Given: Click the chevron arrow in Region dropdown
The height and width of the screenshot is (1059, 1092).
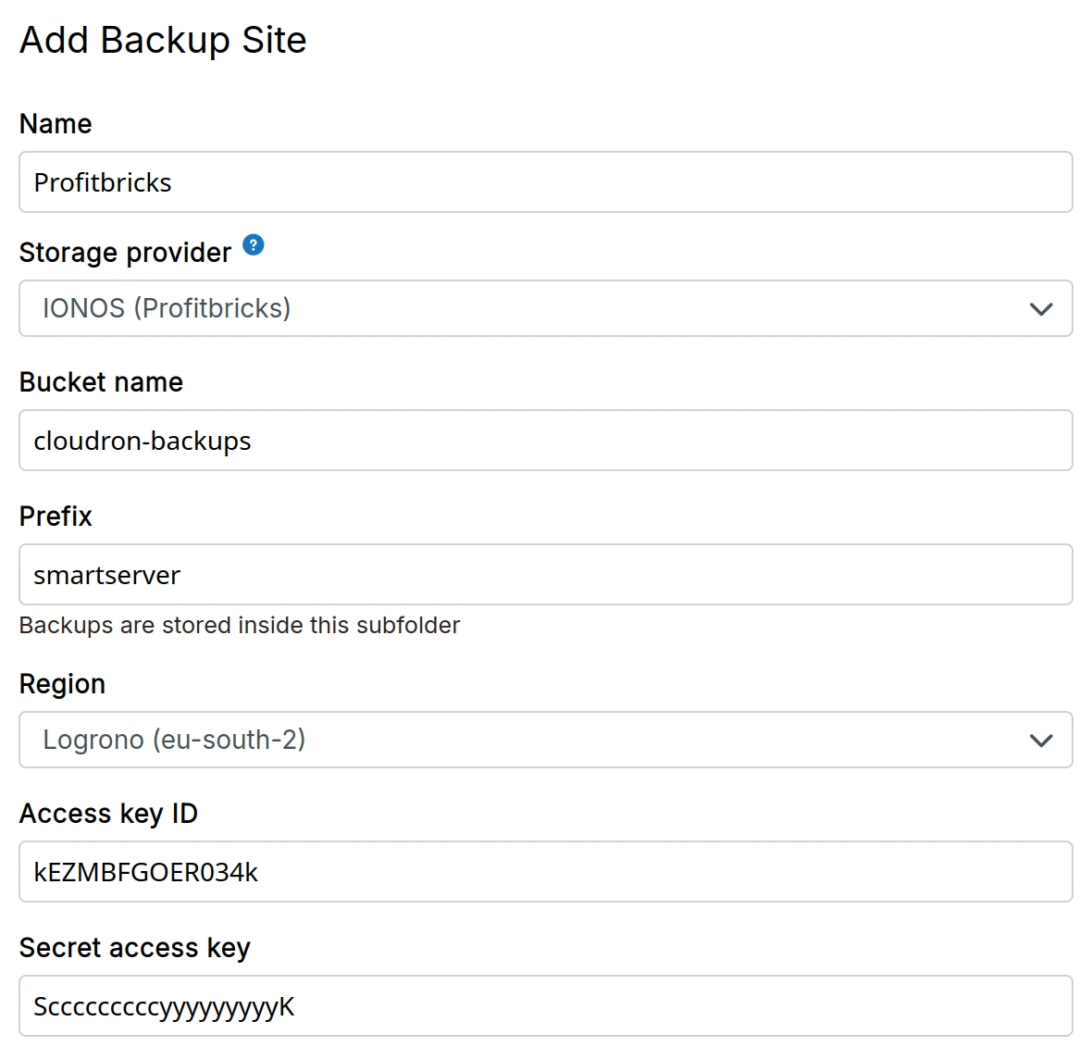Looking at the screenshot, I should [x=1041, y=741].
